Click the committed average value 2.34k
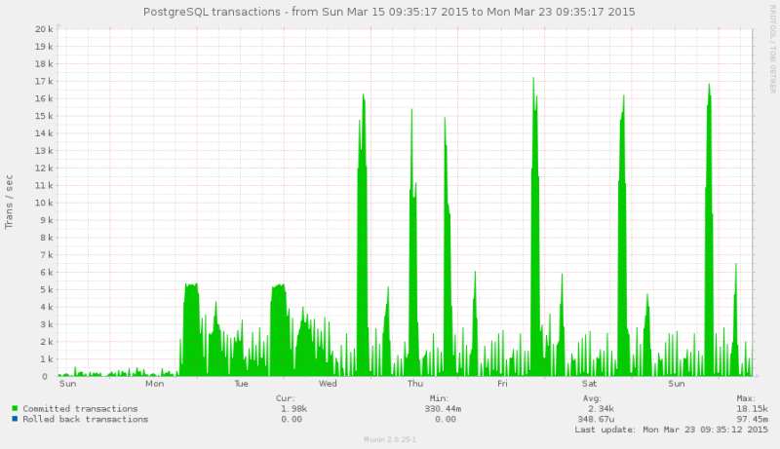The image size is (780, 449). pos(601,409)
